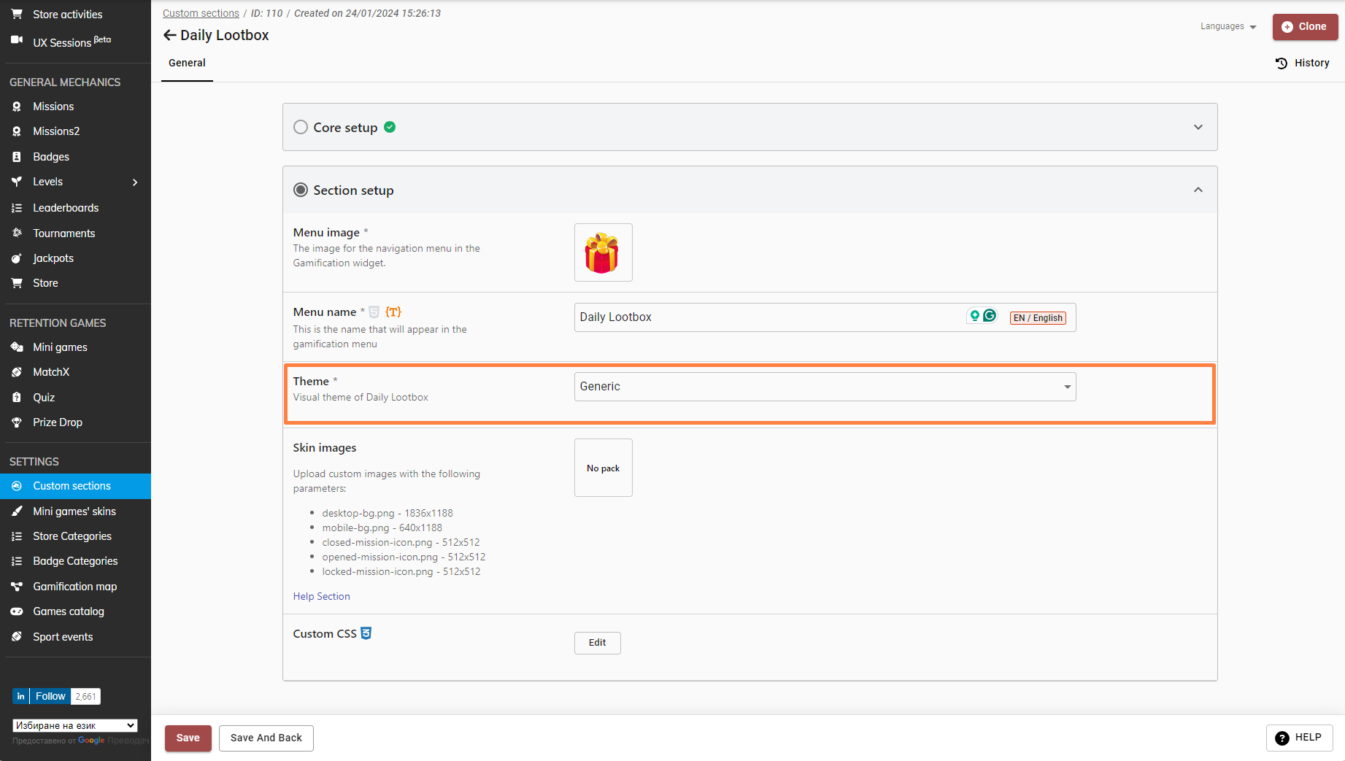Click the gift box menu image
Image resolution: width=1345 pixels, height=761 pixels.
tap(603, 252)
